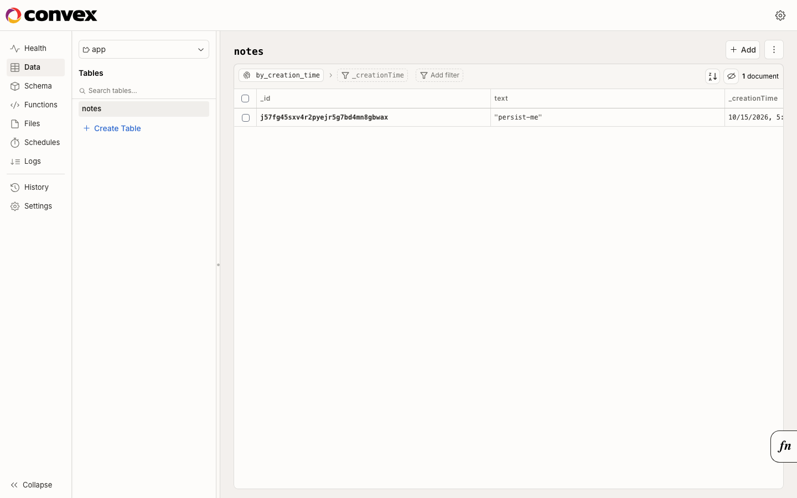Open the Health page in sidebar

35,49
